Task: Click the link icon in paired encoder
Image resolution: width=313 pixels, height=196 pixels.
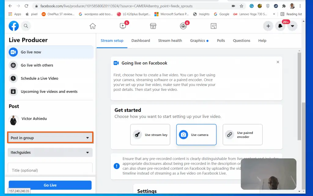Action: [230, 135]
